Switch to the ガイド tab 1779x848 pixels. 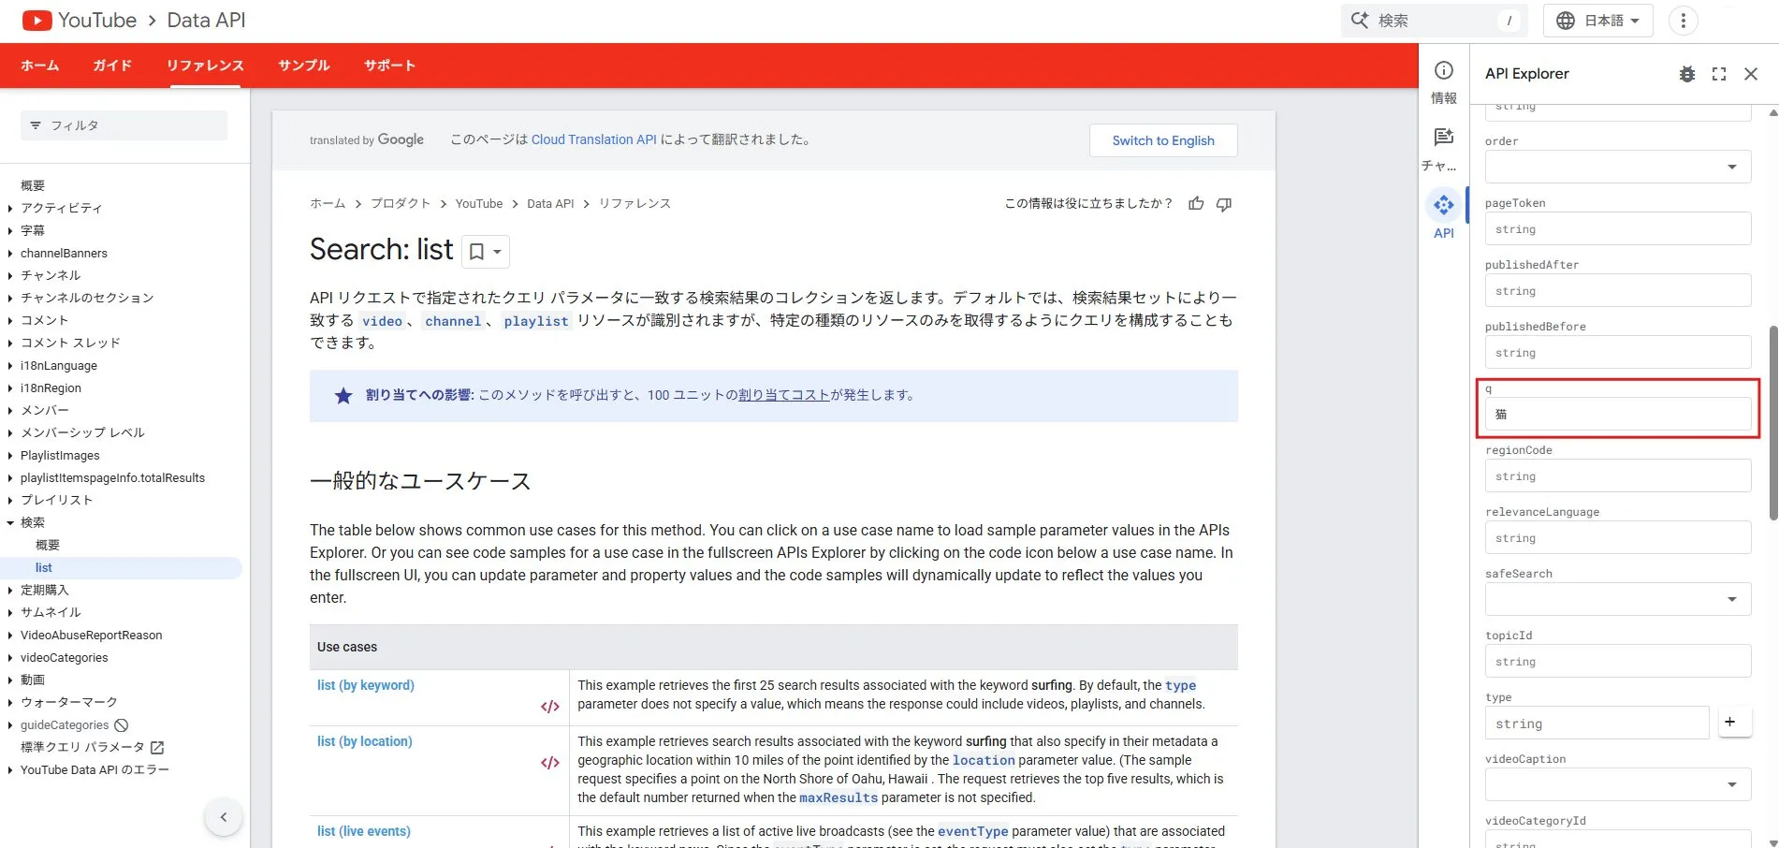(112, 66)
